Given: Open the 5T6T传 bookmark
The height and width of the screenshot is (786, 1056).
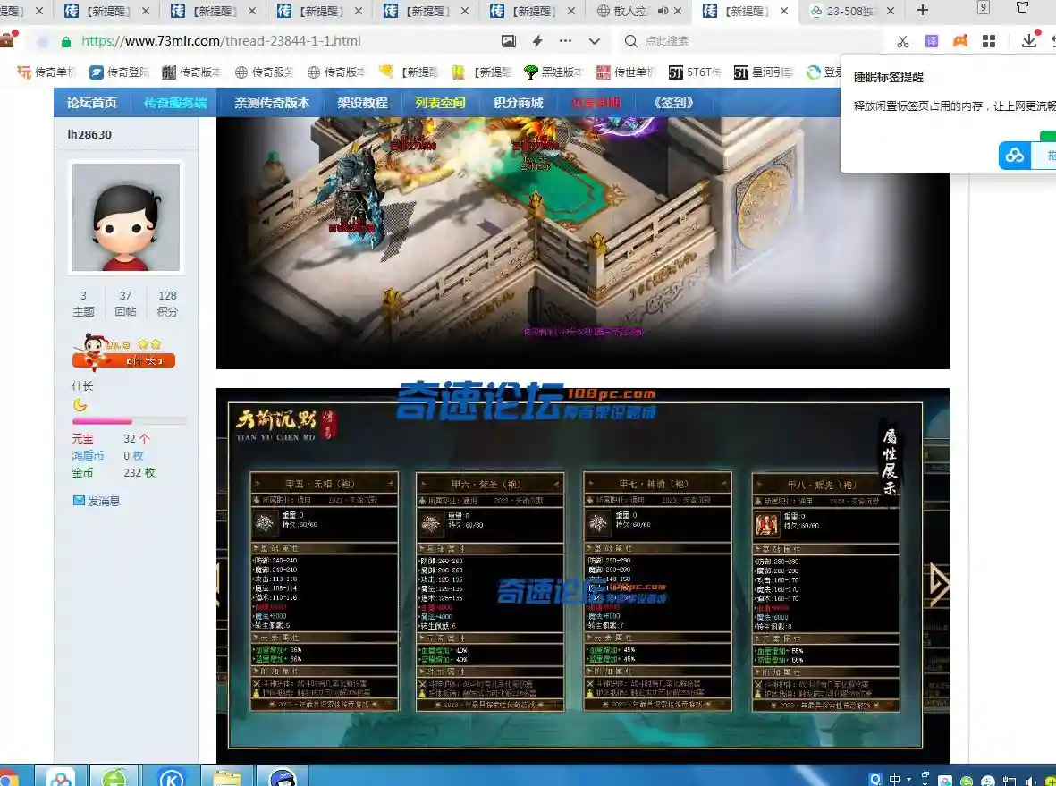Looking at the screenshot, I should tap(695, 72).
